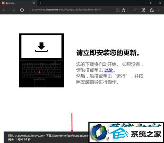Image resolution: width=164 pixels, height=143 pixels.
Task: Close the Lenovo tab
Action: (x=34, y=3)
